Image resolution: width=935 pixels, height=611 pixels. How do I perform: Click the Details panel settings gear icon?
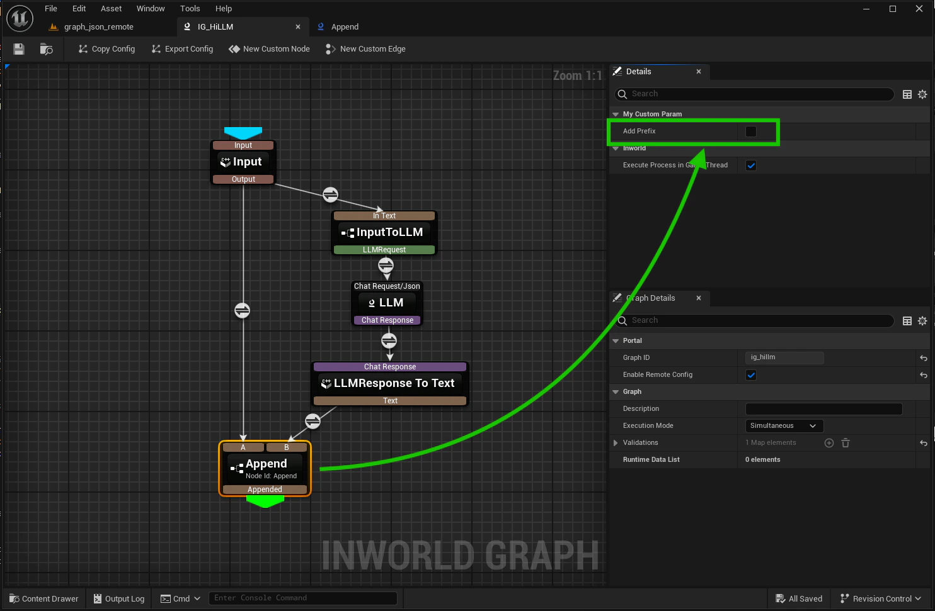pos(922,94)
